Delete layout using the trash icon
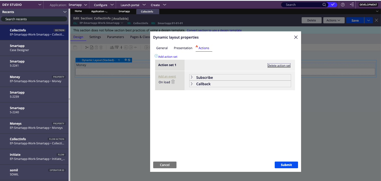Screen dimensions: 381x181 coord(101,47)
